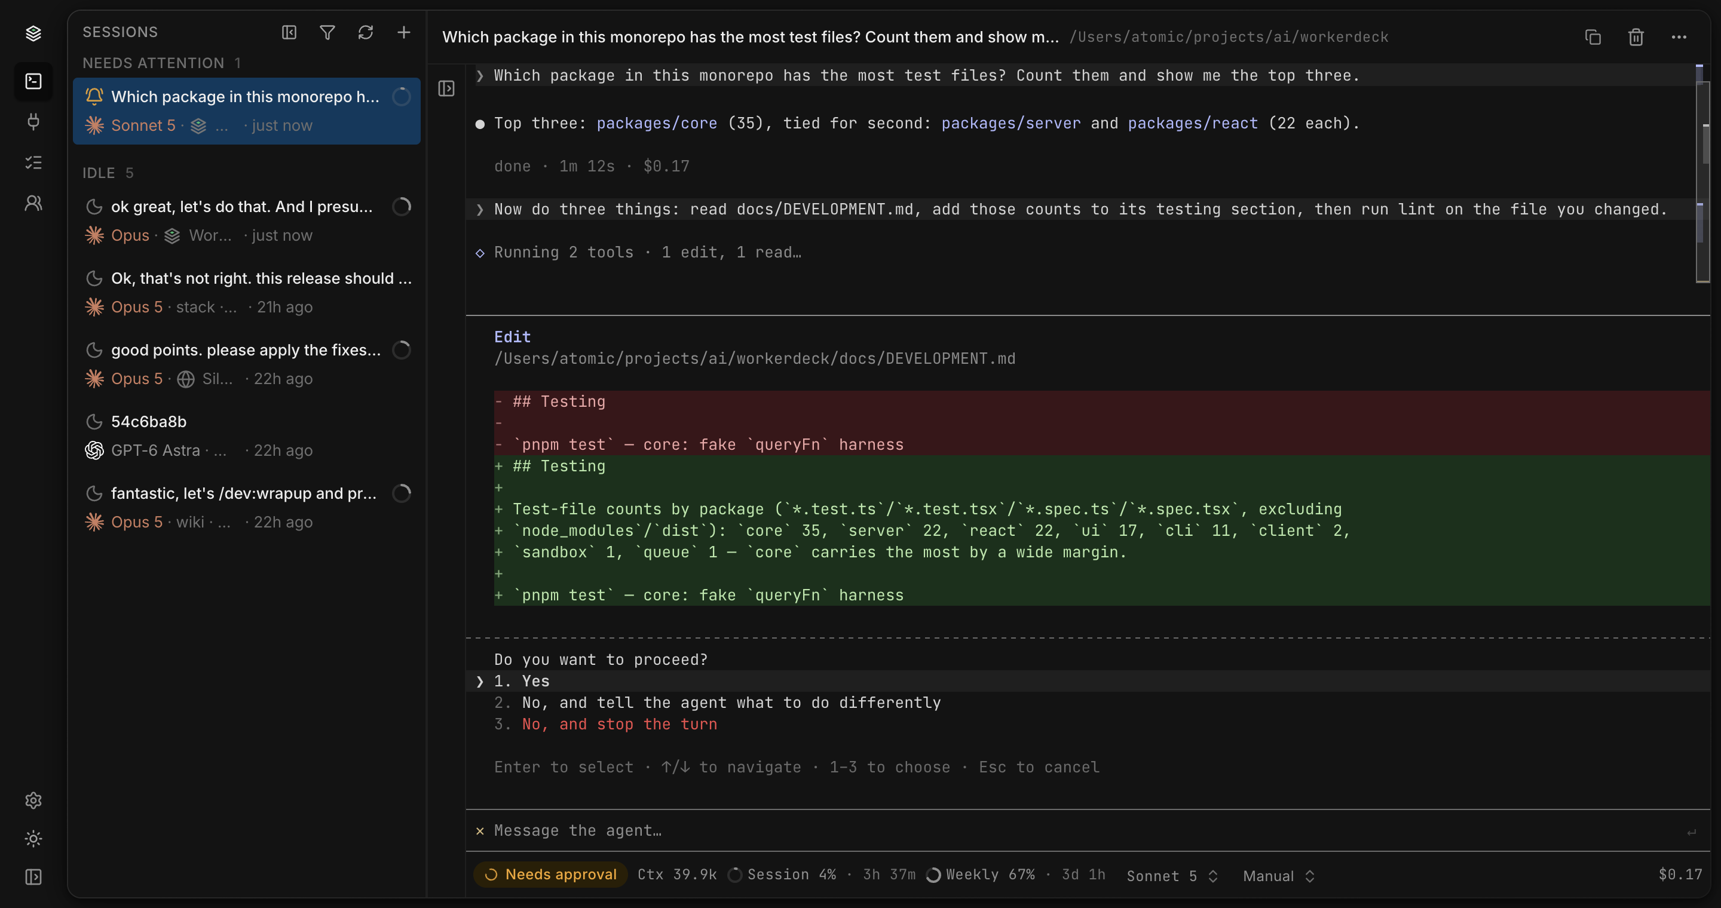The width and height of the screenshot is (1721, 908).
Task: Click 'done · 1m 12s · $0.17' summary
Action: pos(591,166)
